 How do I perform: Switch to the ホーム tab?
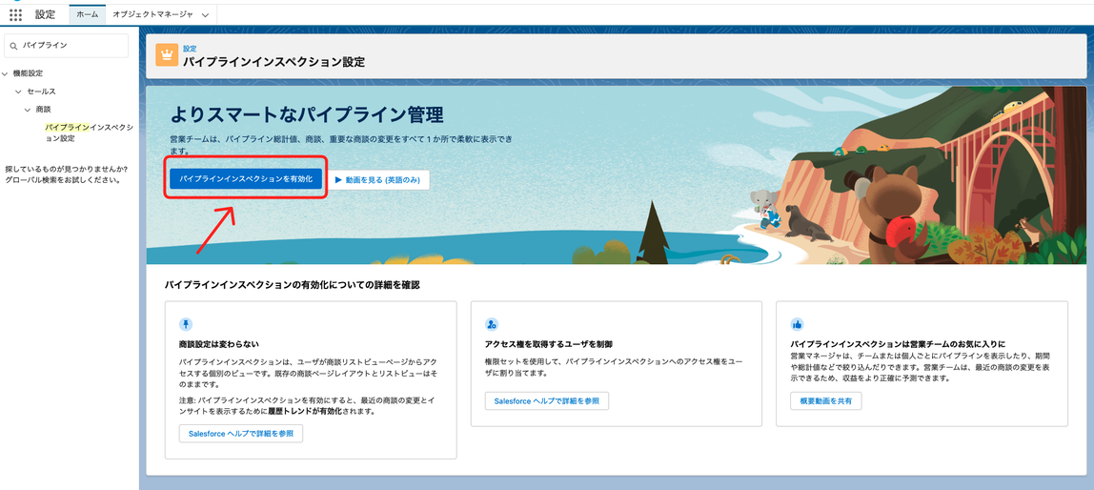tap(88, 14)
